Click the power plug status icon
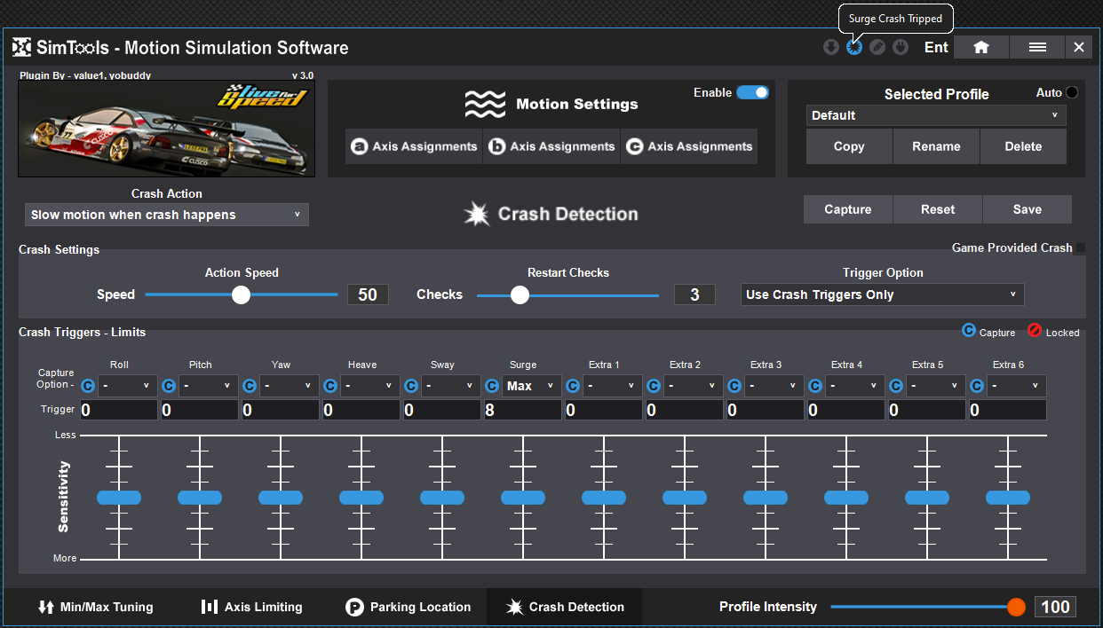Viewport: 1103px width, 628px height. [x=901, y=47]
